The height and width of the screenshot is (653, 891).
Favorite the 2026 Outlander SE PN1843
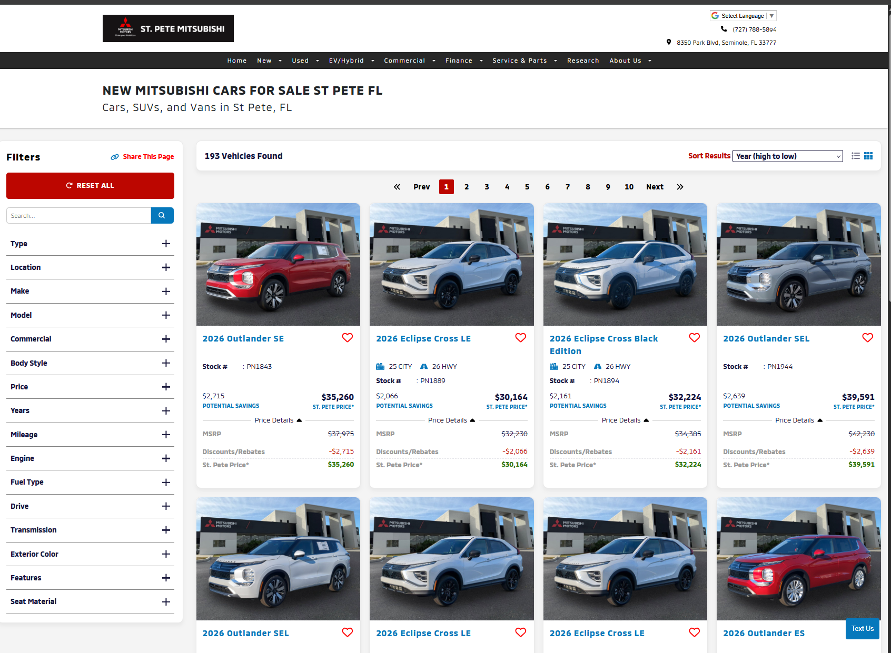click(348, 338)
